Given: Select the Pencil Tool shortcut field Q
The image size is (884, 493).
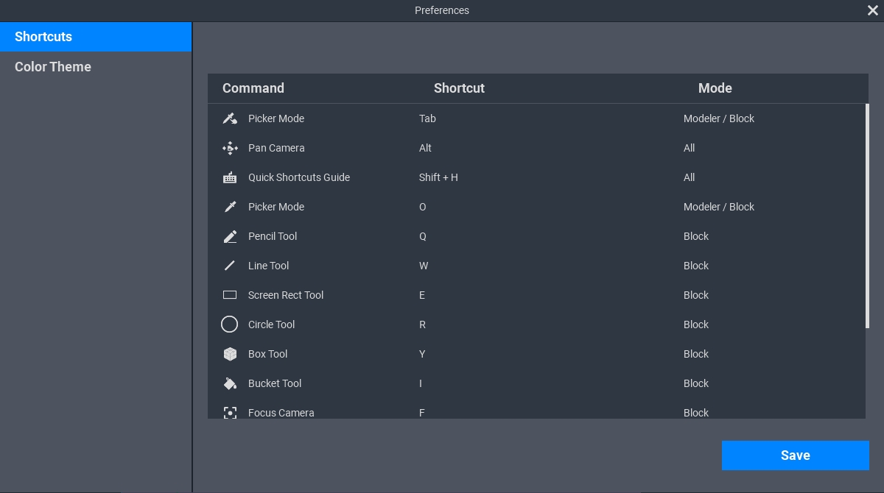Looking at the screenshot, I should [x=423, y=236].
